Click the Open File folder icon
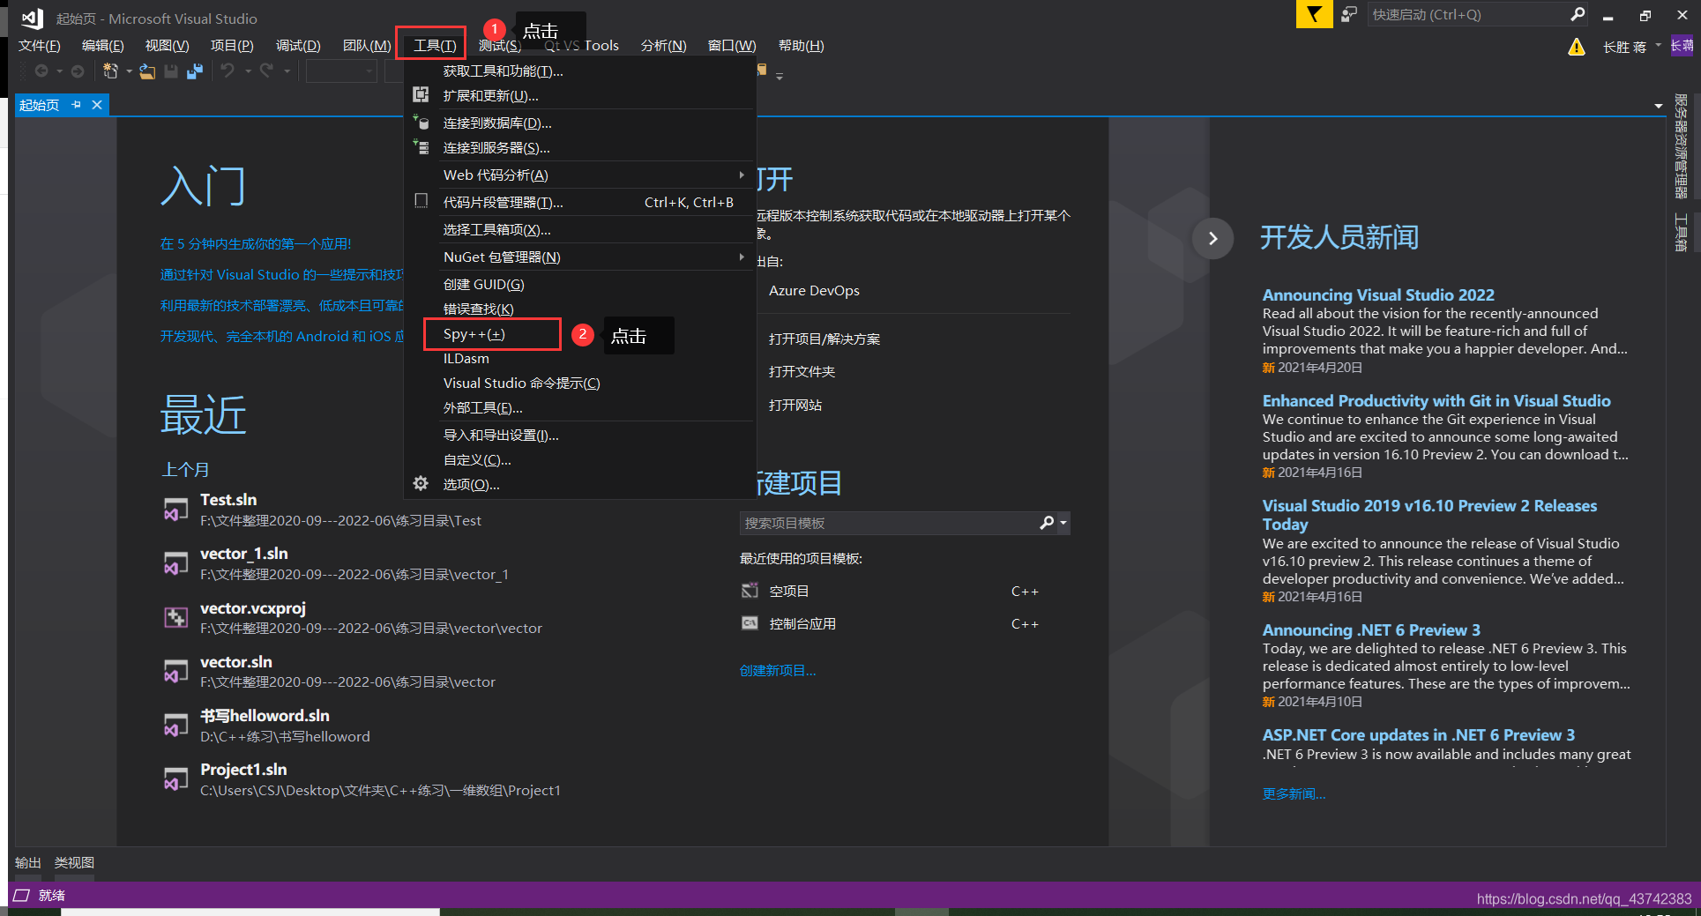The image size is (1701, 916). tap(147, 71)
